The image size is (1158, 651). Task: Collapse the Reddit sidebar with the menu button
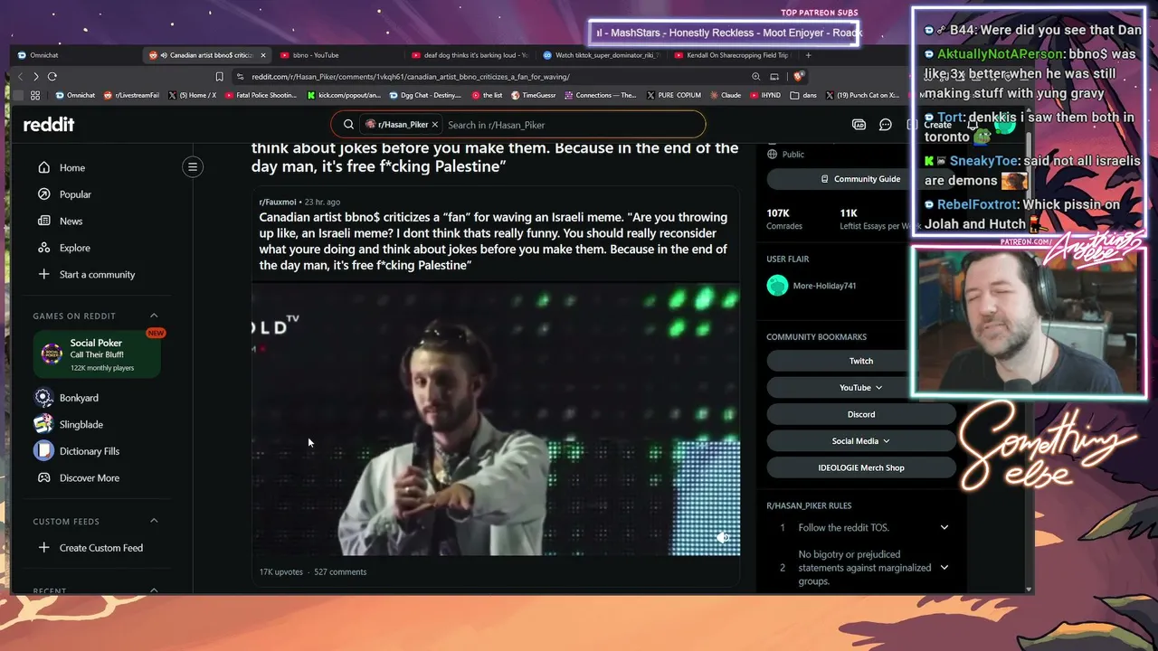(192, 166)
